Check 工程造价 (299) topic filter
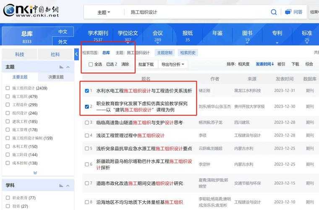Screen dimensions: 319x210 pyautogui.click(x=8, y=105)
